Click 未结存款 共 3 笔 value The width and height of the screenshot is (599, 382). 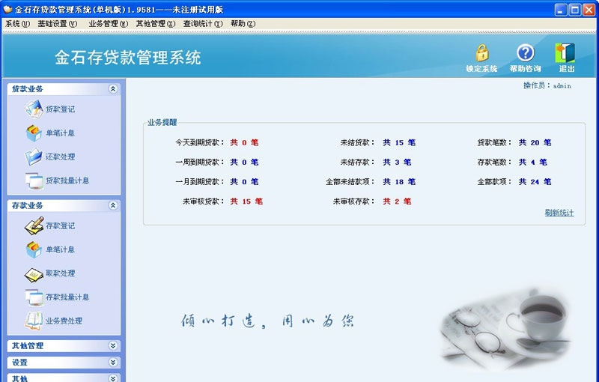pyautogui.click(x=398, y=162)
